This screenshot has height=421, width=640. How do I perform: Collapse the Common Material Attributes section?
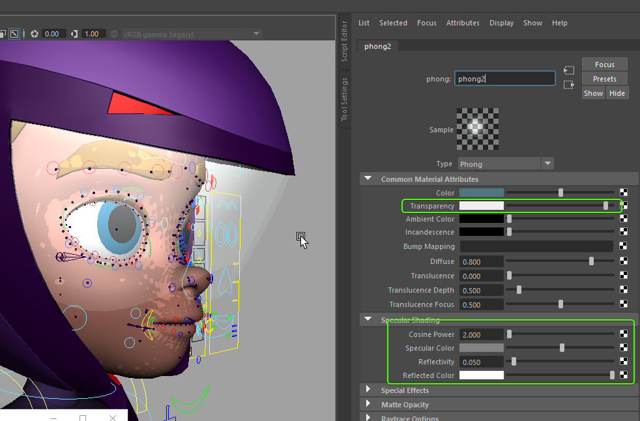[369, 179]
